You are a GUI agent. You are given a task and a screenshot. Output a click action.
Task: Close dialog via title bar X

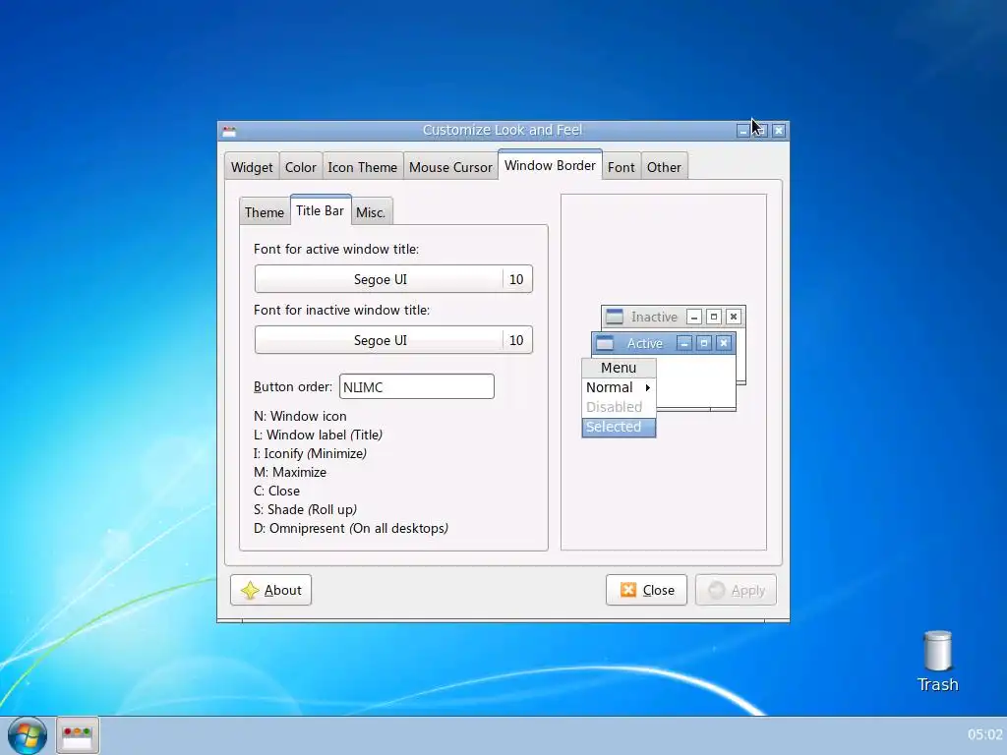pyautogui.click(x=779, y=131)
